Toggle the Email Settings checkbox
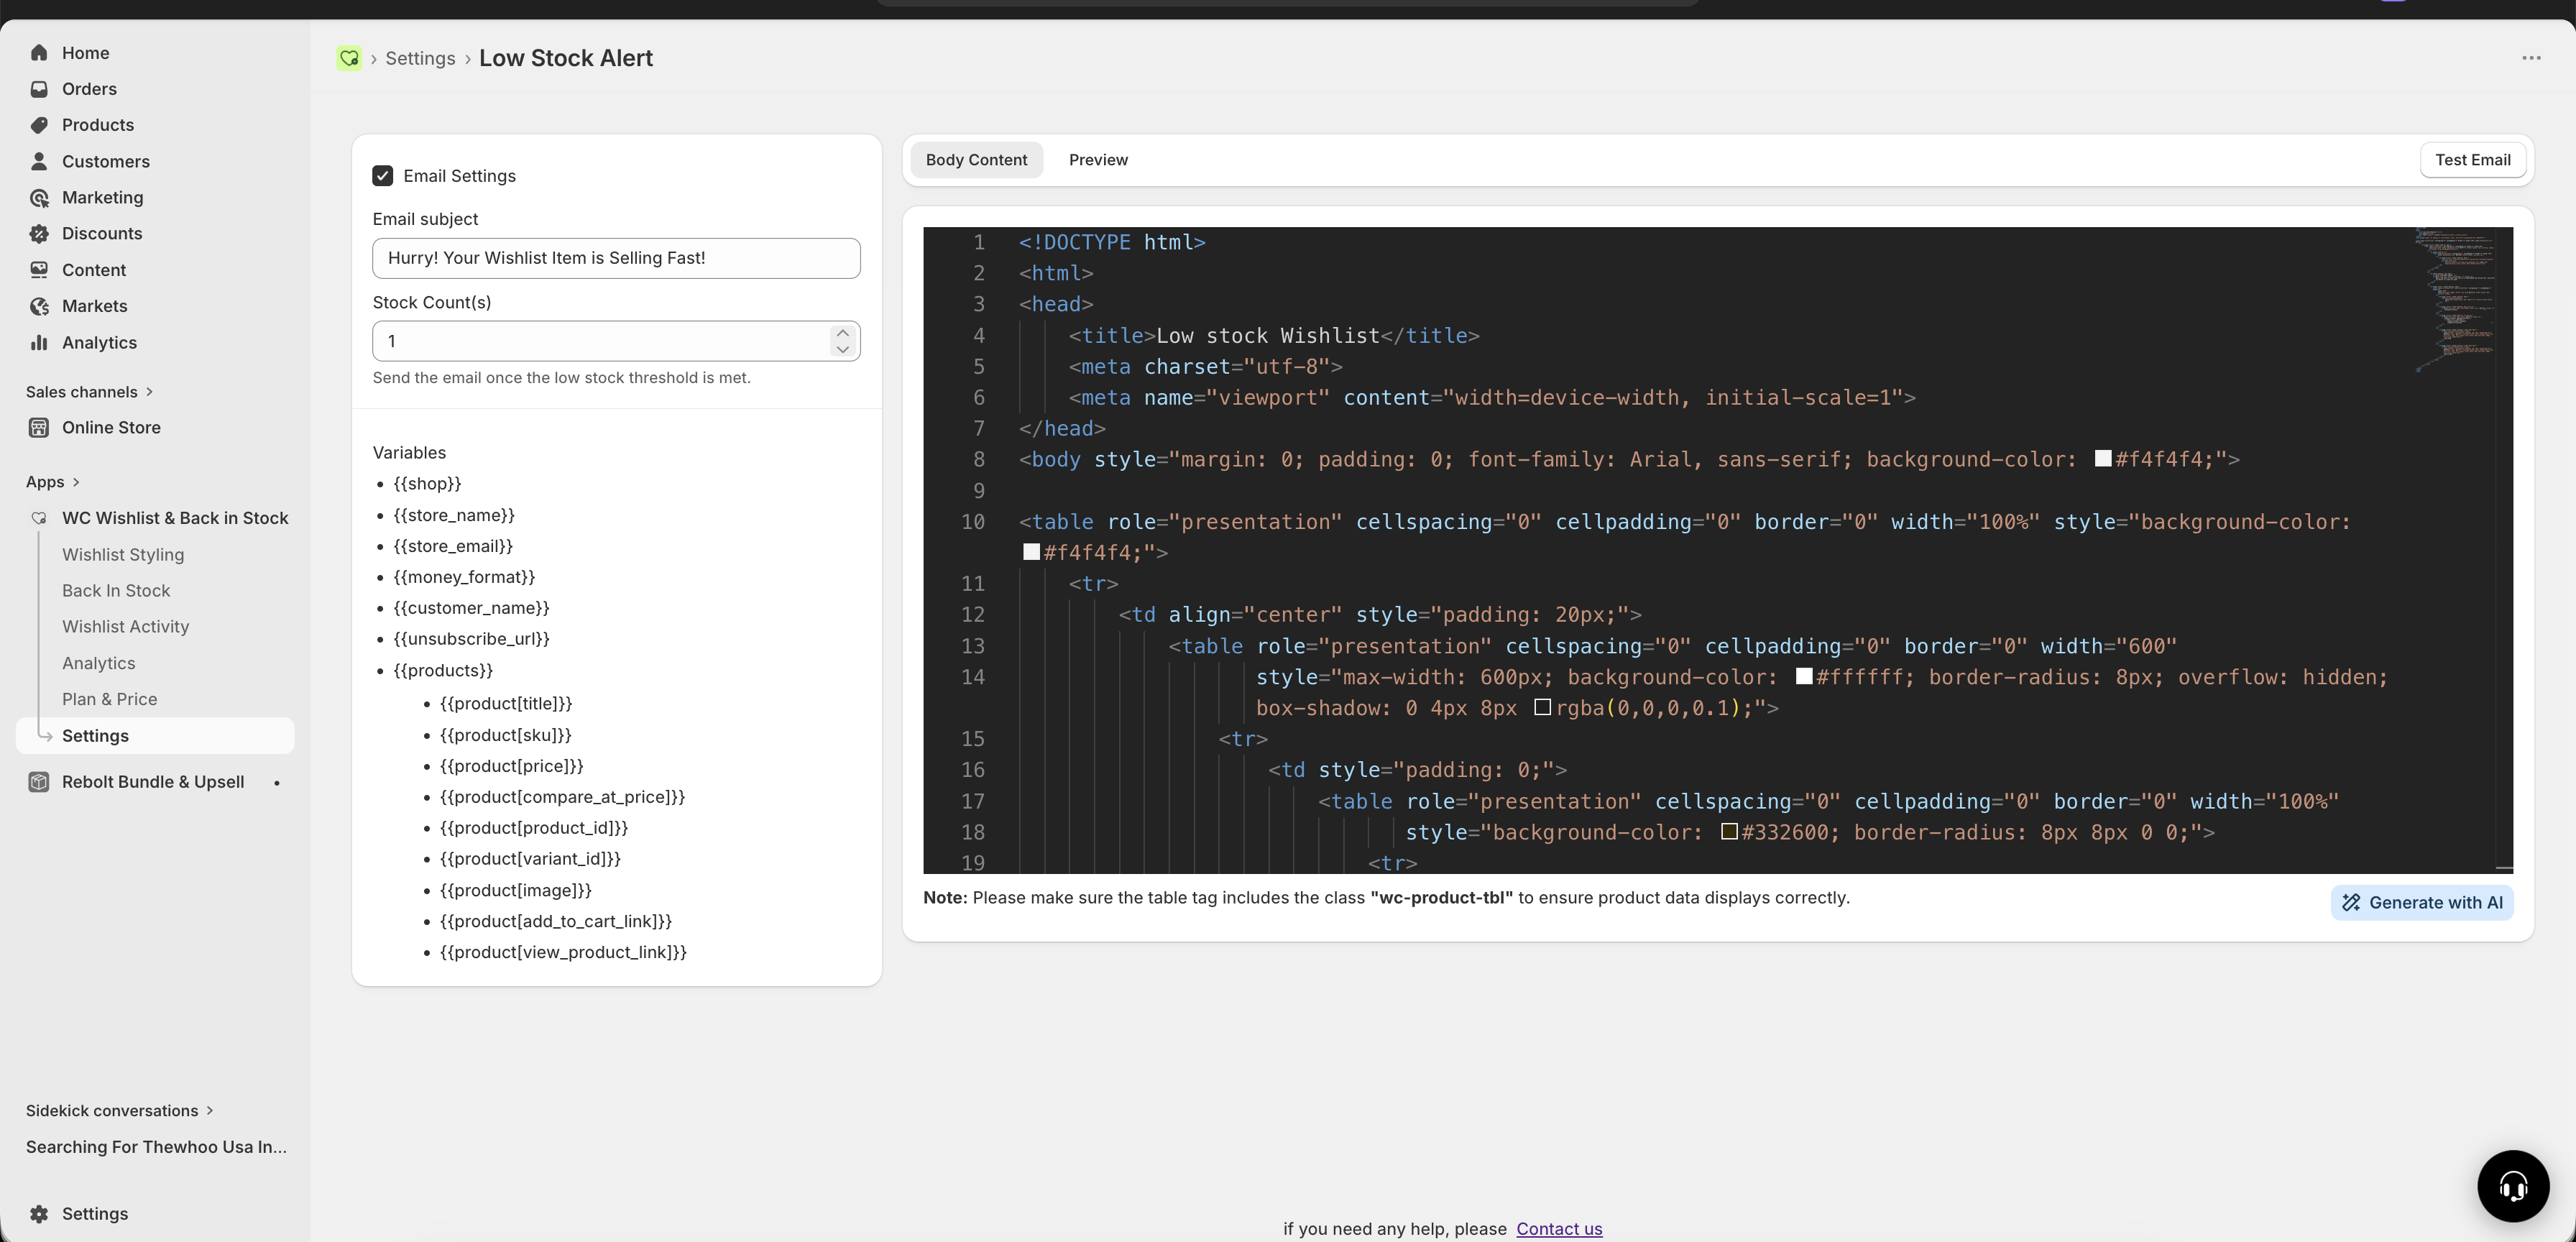 click(383, 176)
